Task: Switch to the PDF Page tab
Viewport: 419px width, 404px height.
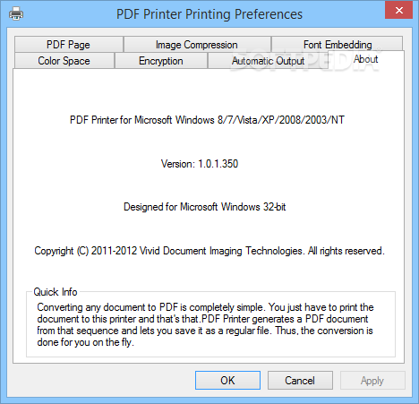Action: [x=69, y=45]
